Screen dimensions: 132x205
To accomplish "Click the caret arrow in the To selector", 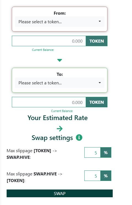I will pos(100,82).
